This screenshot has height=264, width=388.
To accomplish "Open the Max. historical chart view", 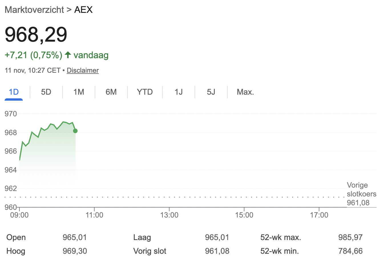I will (245, 92).
